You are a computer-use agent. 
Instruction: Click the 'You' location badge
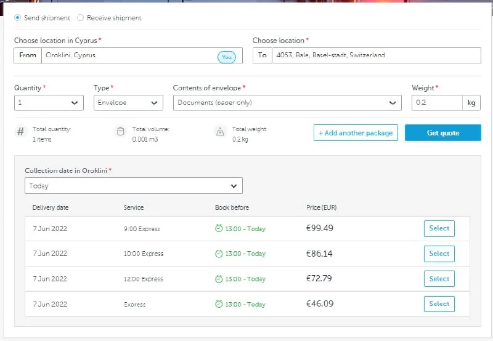226,57
